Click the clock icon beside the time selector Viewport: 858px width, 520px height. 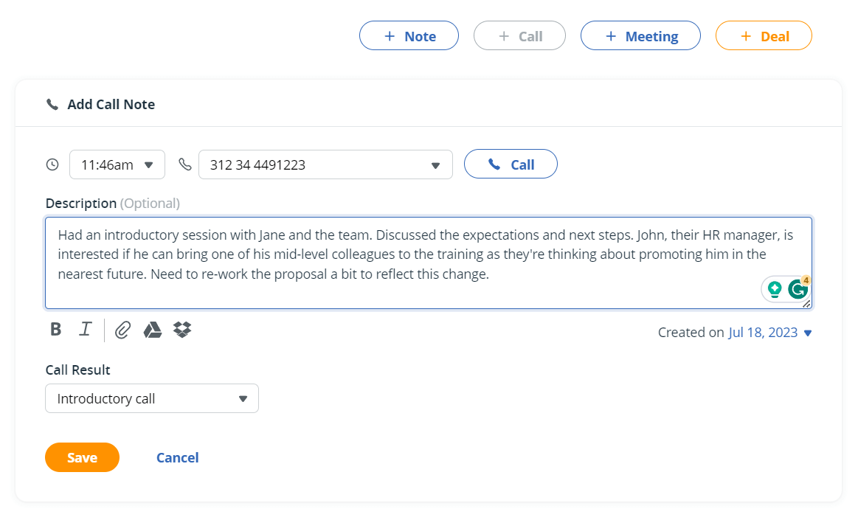[52, 164]
